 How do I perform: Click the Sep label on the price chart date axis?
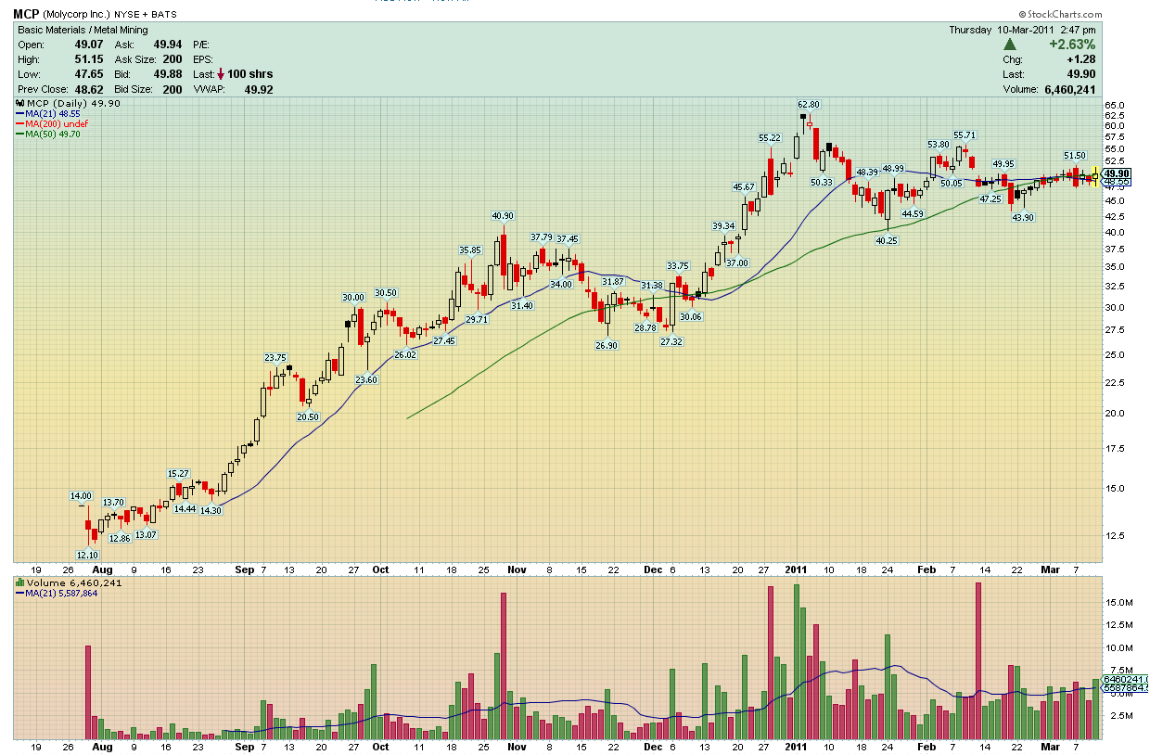[245, 570]
